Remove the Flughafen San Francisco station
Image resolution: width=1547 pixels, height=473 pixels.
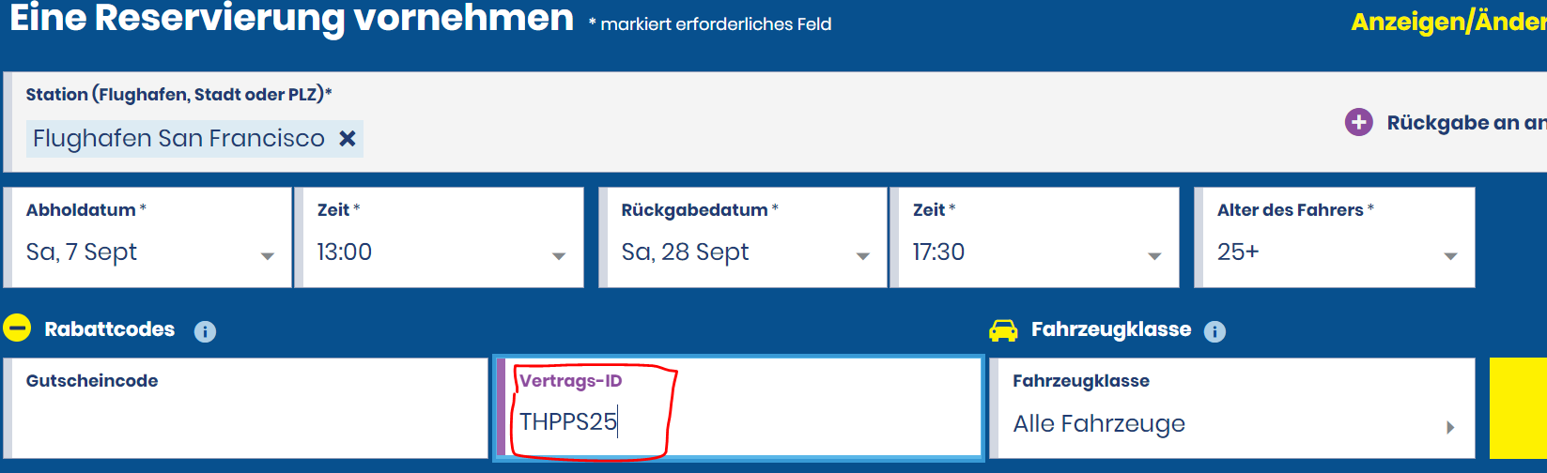click(x=348, y=139)
